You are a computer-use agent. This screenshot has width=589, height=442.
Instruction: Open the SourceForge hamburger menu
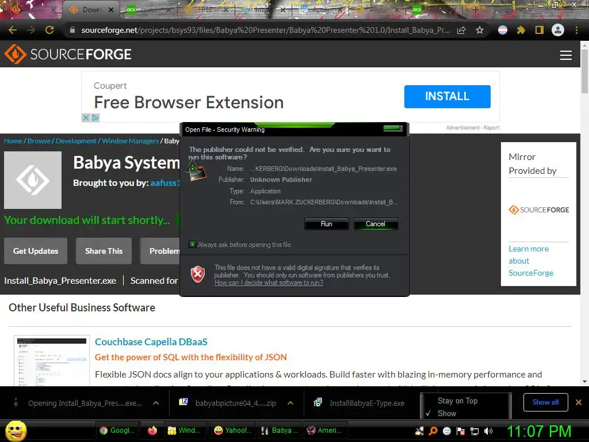566,55
